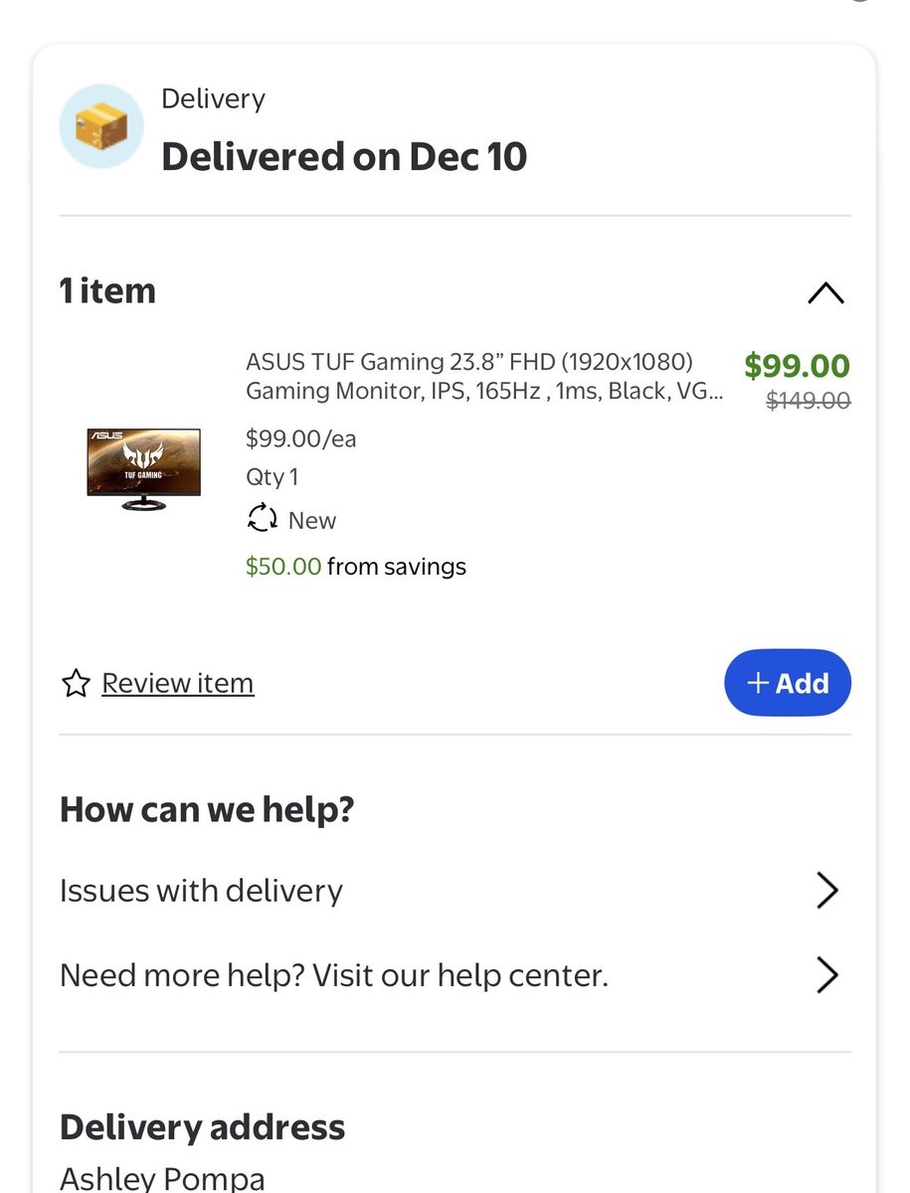Click the crossed-out $149.00 price
This screenshot has width=910, height=1193.
point(809,401)
